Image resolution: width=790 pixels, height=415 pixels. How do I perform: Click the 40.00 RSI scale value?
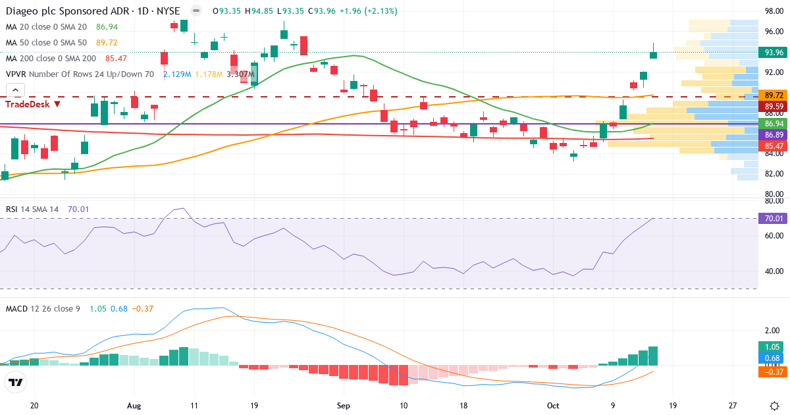774,271
